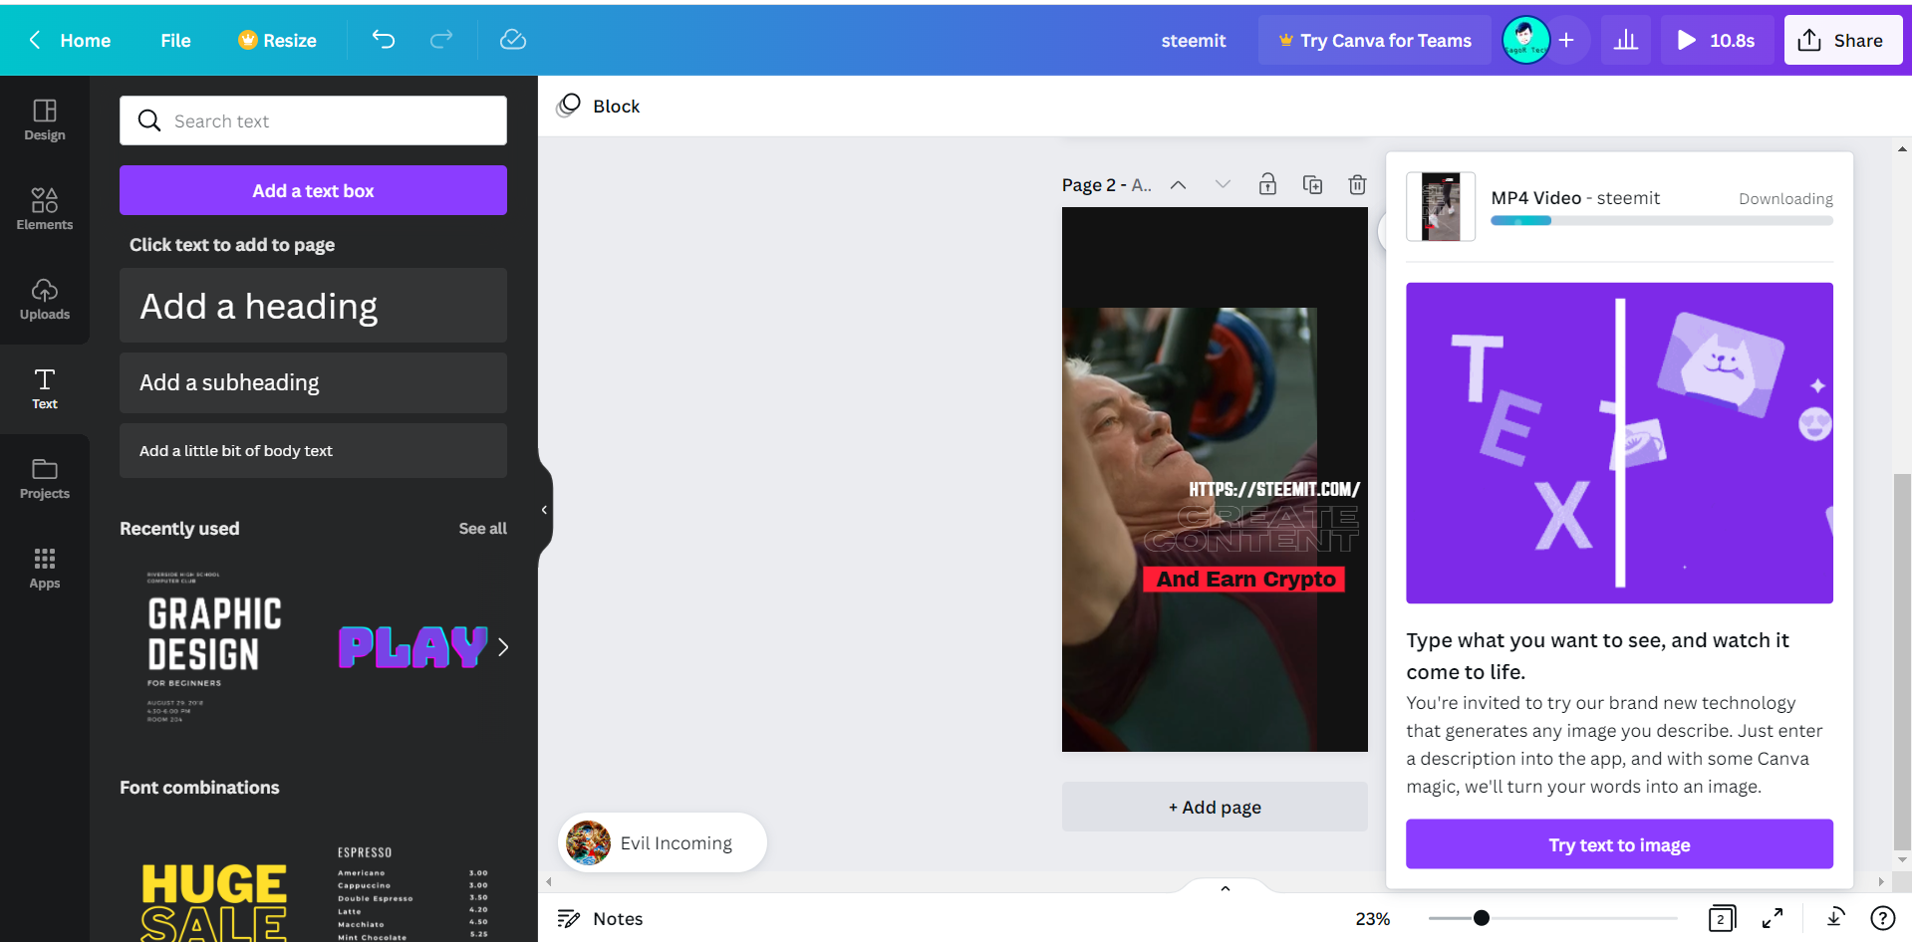
Task: Click the Try text to image button
Action: (x=1619, y=844)
